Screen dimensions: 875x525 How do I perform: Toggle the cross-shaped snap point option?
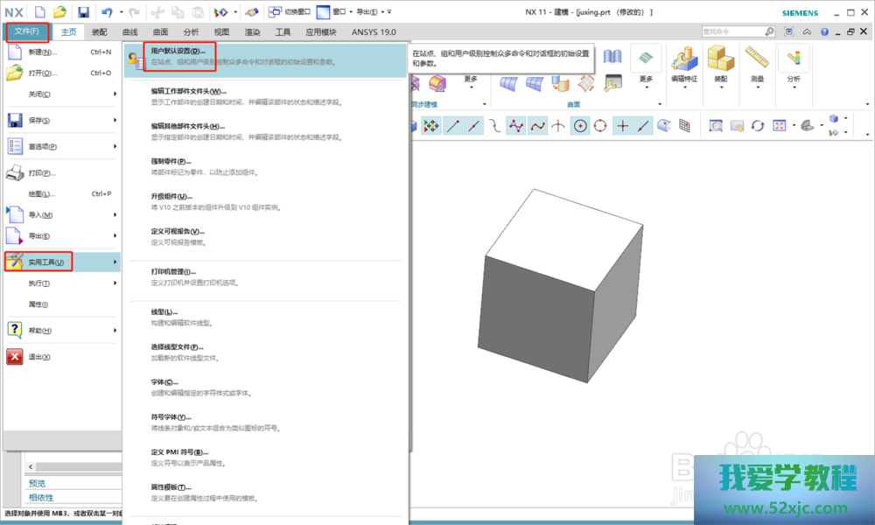point(622,126)
